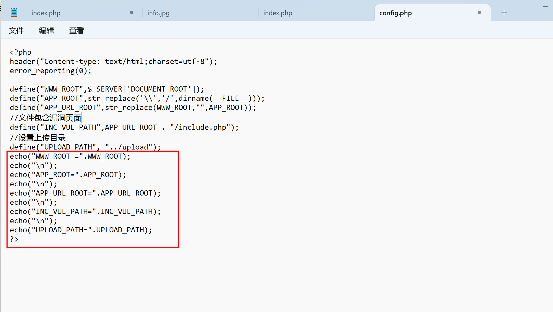Viewport: 553px width, 312px height.
Task: Click the define APP_ROOT line
Action: [x=137, y=98]
